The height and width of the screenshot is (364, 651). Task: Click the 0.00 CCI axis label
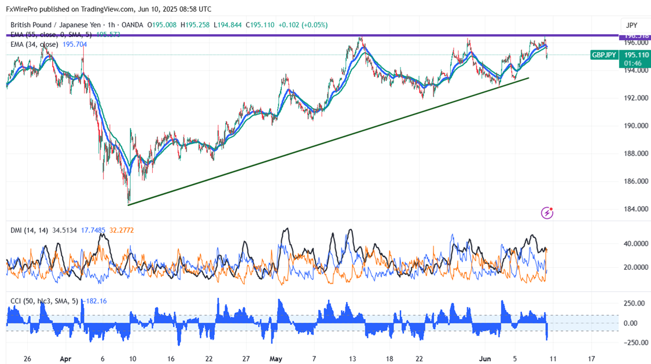(x=631, y=323)
